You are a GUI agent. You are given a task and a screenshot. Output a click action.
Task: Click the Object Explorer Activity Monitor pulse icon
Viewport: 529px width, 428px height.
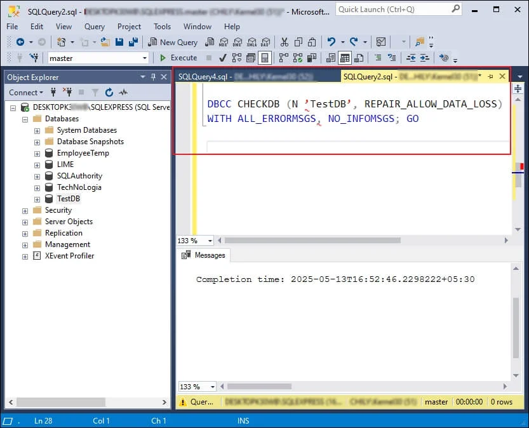pyautogui.click(x=123, y=92)
